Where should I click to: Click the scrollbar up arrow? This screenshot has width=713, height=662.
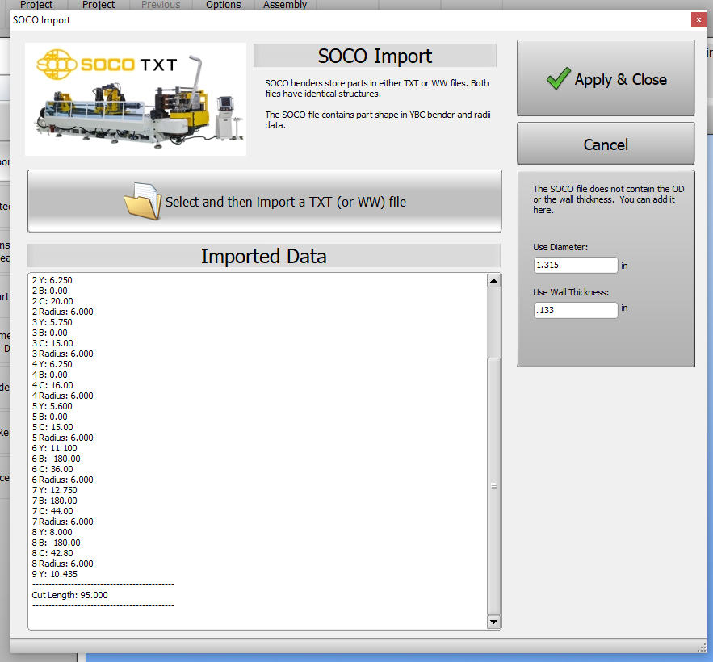click(x=494, y=281)
